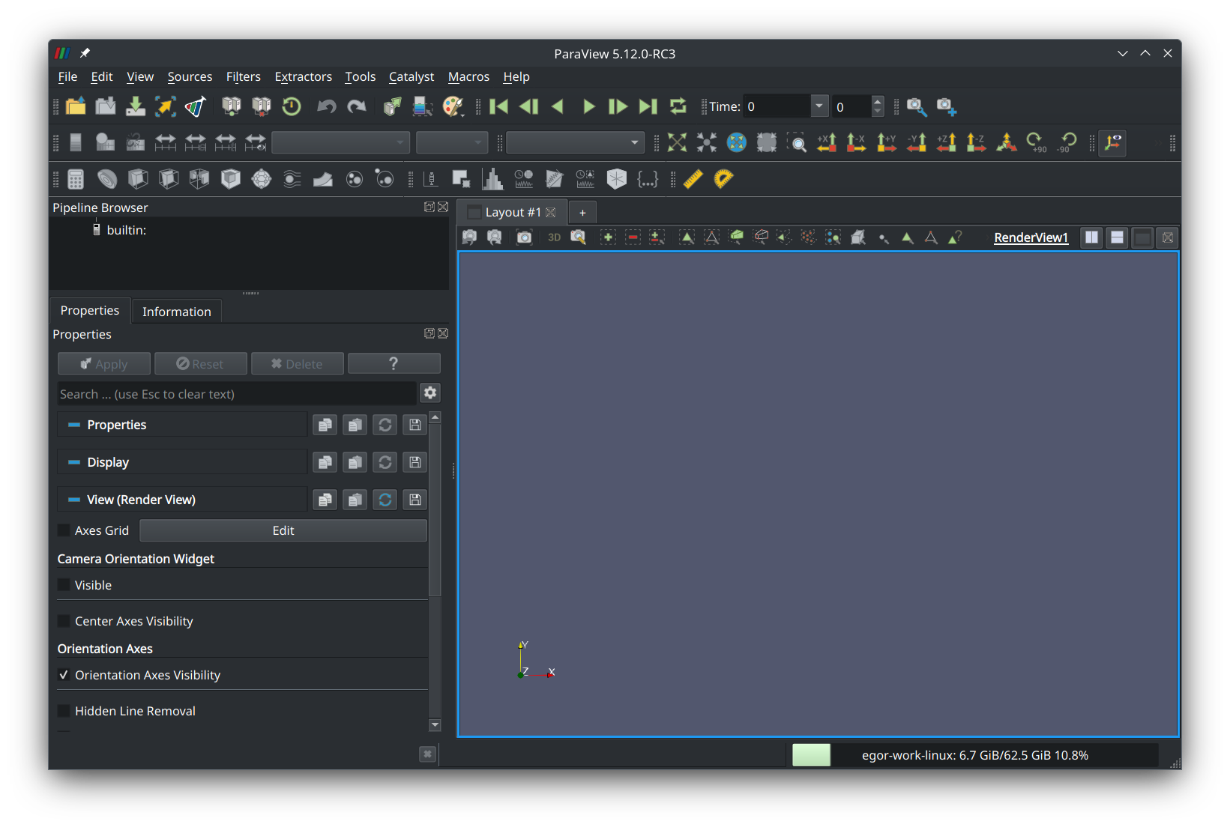Click the Python shell braces icon

tap(648, 179)
